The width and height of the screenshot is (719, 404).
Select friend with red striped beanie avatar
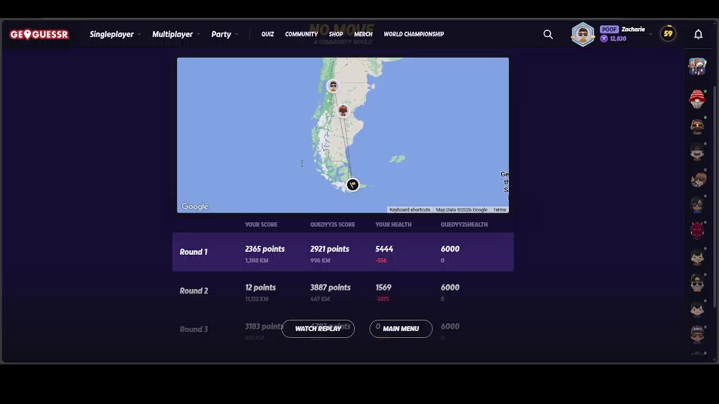coord(697,99)
